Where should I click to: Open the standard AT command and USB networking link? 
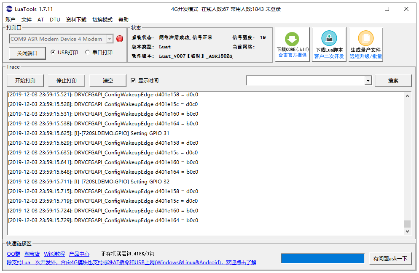pyautogui.click(x=132, y=262)
